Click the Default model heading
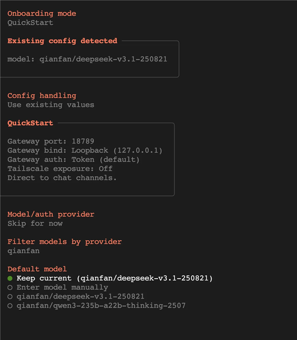This screenshot has height=340, width=297. coord(37,269)
